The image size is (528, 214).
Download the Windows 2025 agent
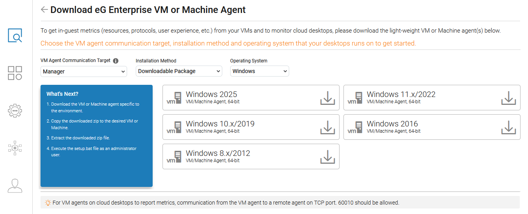327,98
